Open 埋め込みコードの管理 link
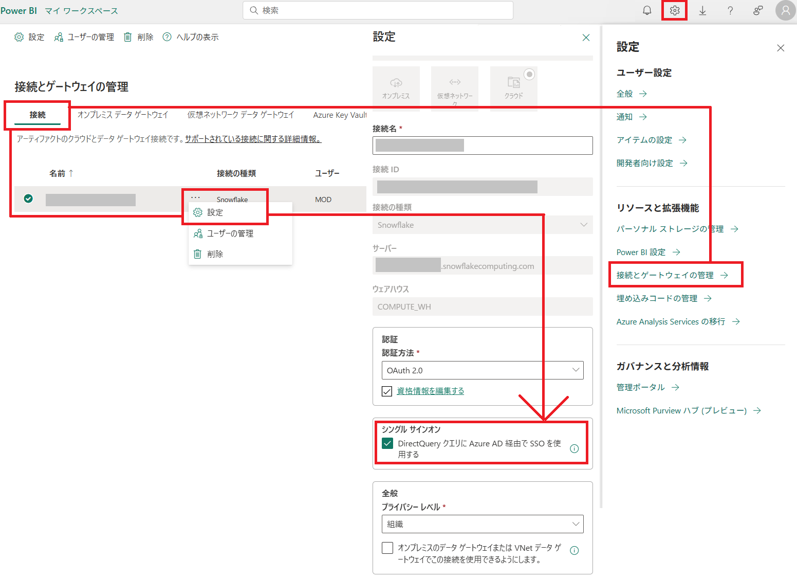This screenshot has height=578, width=797. point(664,298)
